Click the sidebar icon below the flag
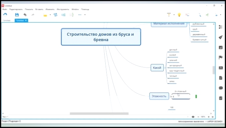 click(221, 68)
